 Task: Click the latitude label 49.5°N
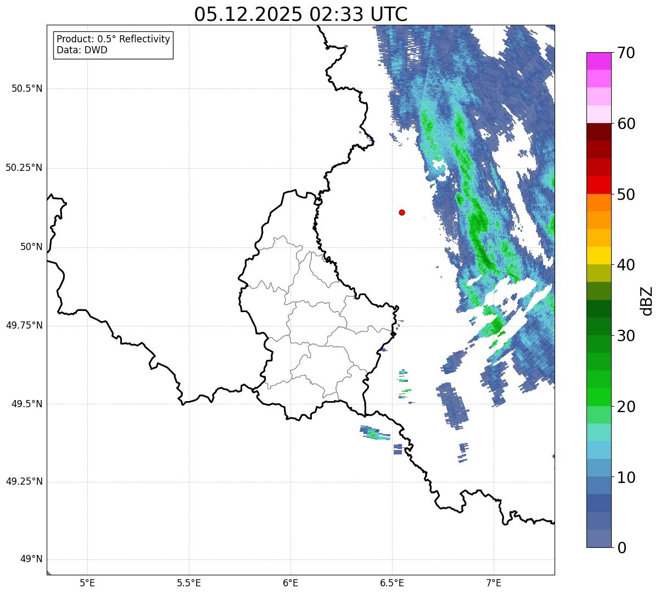27,404
